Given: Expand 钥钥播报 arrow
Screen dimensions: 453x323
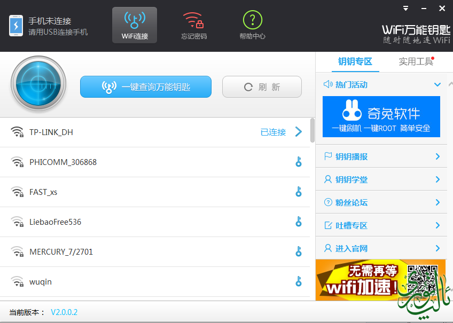Looking at the screenshot, I should point(438,156).
